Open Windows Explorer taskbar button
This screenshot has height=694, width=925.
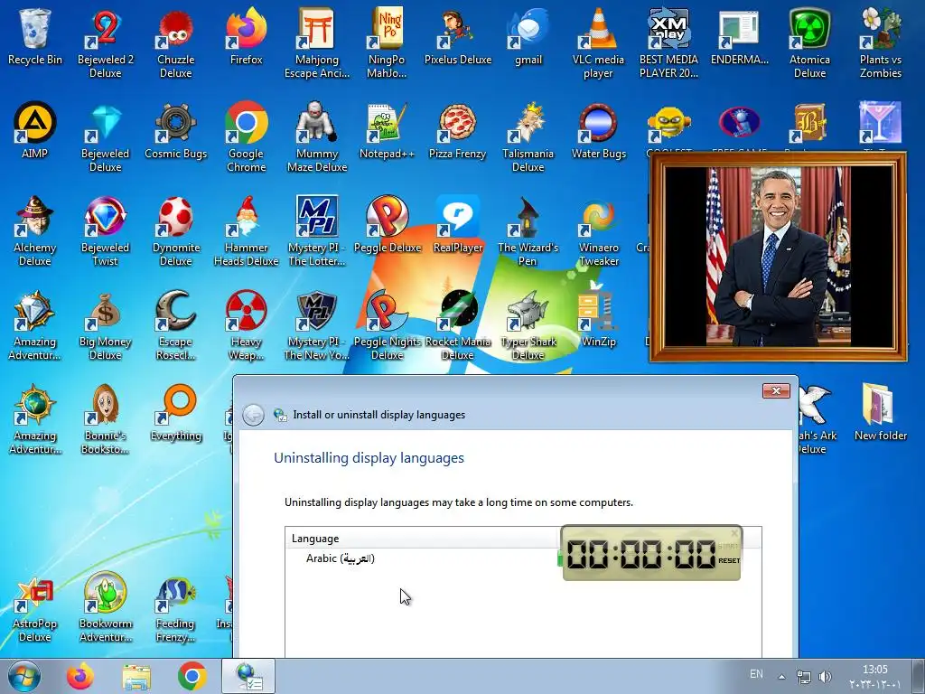coord(136,676)
